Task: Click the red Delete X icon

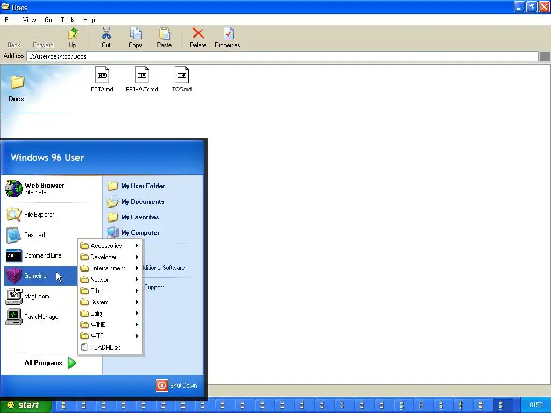Action: click(x=198, y=34)
